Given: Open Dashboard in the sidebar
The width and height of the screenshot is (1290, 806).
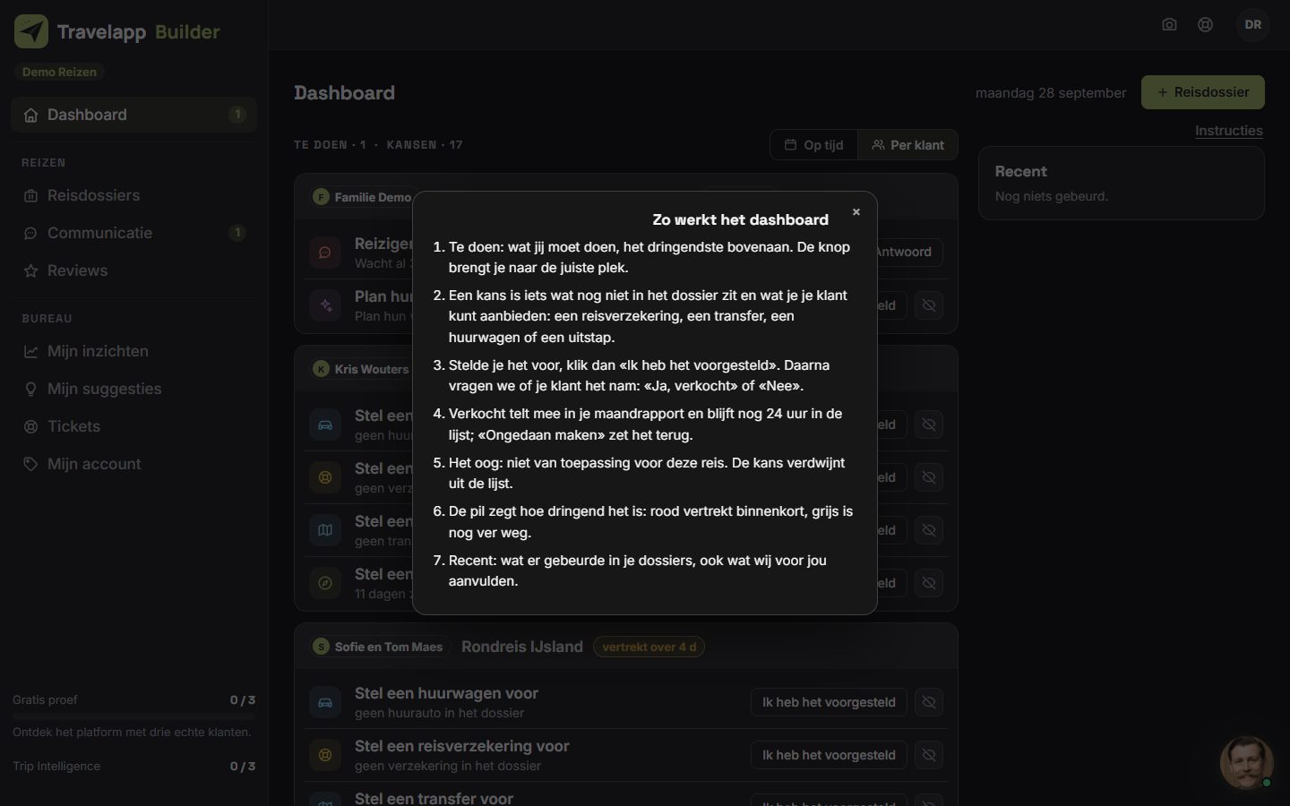Looking at the screenshot, I should (134, 115).
